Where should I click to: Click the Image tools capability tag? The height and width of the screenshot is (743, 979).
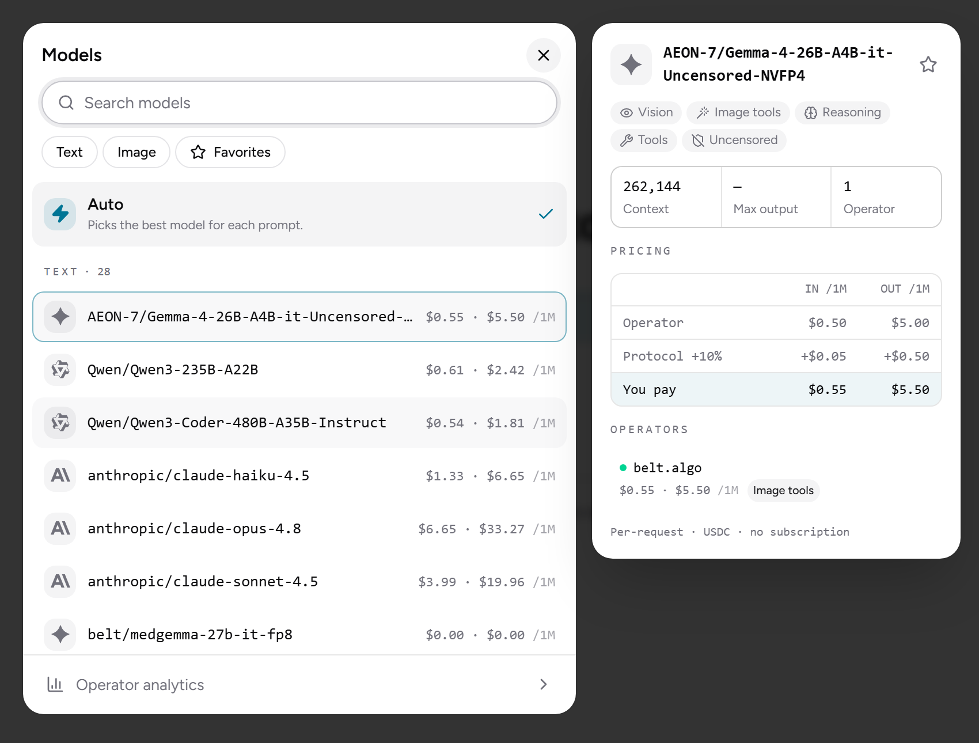[x=738, y=112]
